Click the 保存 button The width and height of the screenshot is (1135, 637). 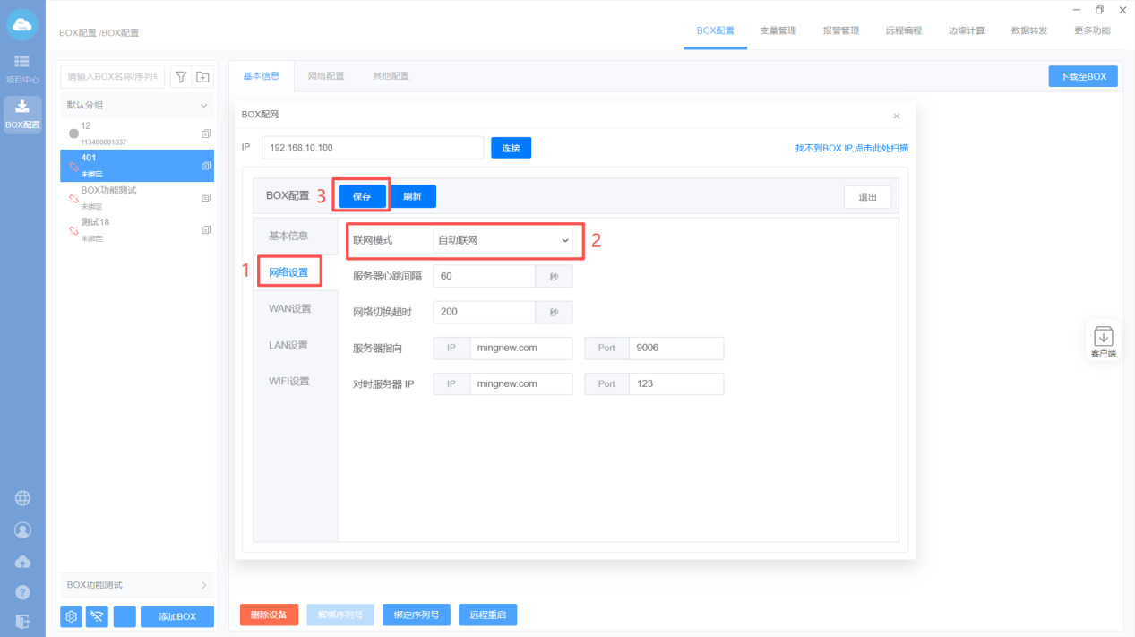[361, 195]
